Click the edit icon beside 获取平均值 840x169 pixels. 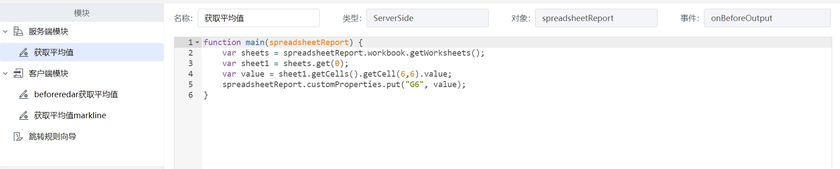(24, 53)
